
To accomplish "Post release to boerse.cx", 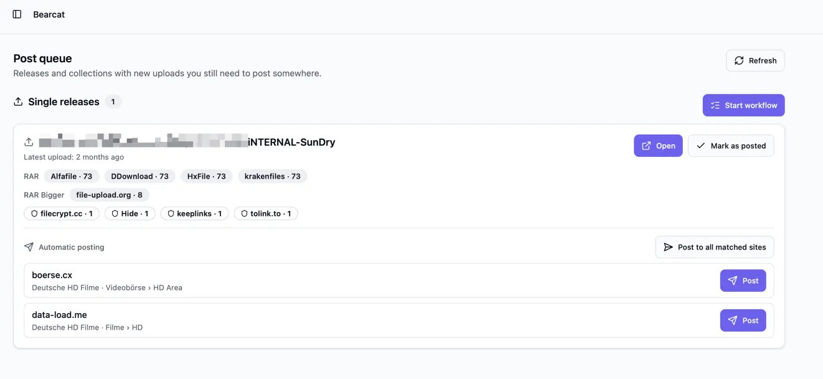I will point(743,281).
